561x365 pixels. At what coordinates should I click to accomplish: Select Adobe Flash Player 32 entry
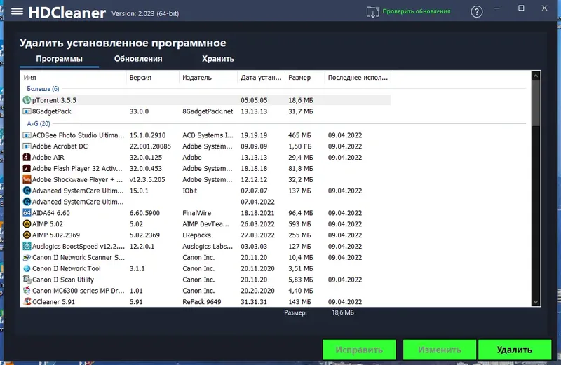point(77,168)
